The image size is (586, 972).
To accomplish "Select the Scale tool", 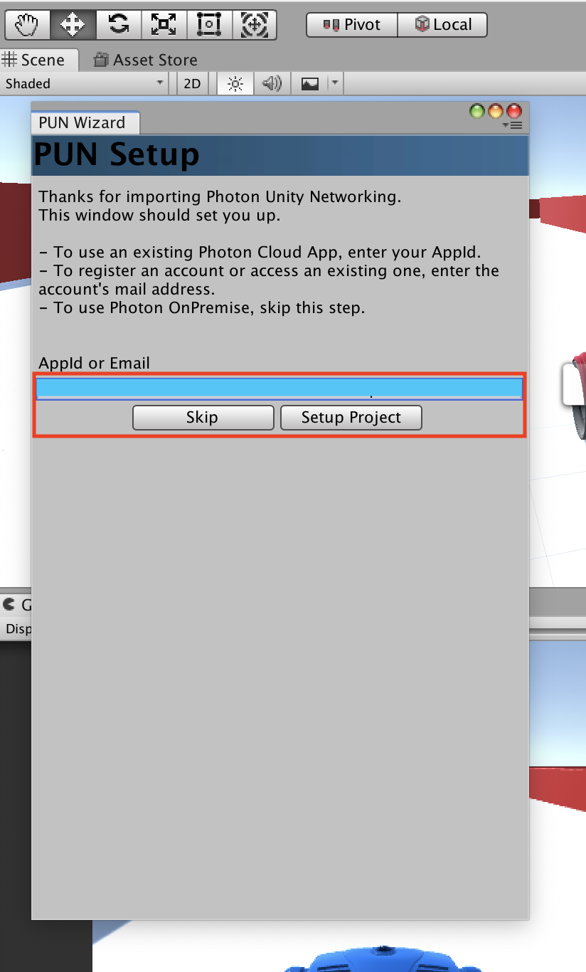I will click(164, 25).
